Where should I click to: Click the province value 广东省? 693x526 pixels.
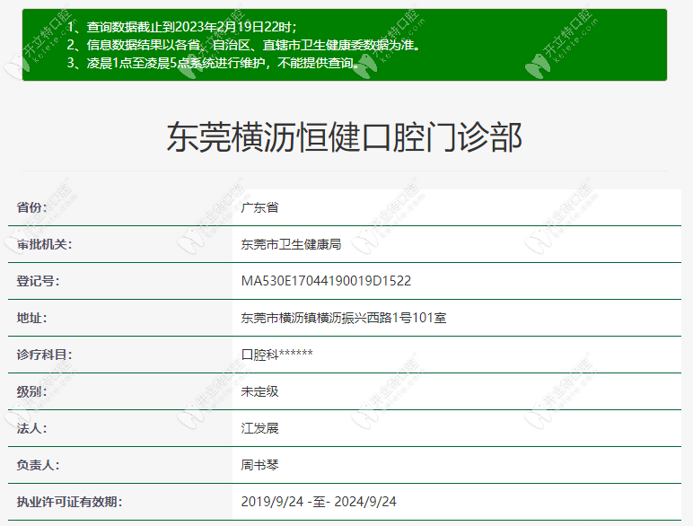260,207
